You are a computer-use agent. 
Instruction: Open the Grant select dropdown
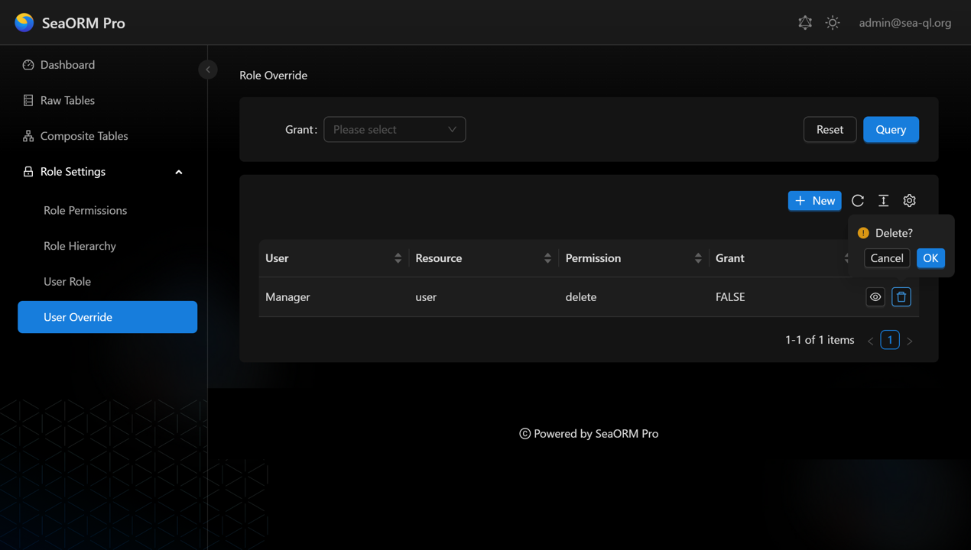[395, 130]
